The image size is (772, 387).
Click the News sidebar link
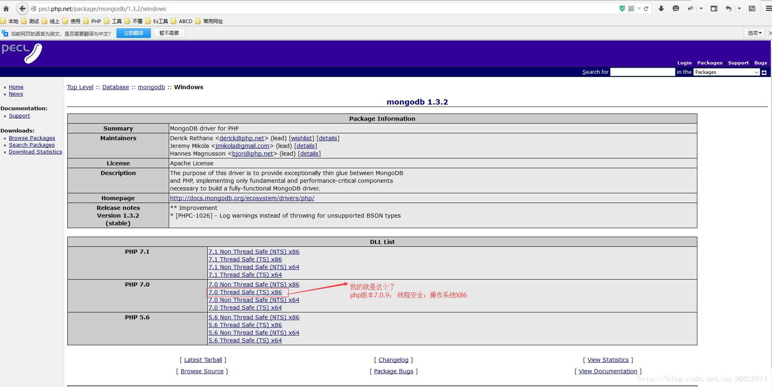point(16,94)
